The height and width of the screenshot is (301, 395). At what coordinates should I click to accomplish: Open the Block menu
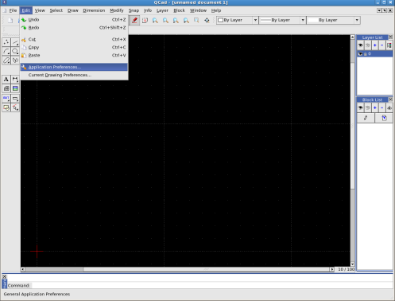pyautogui.click(x=179, y=10)
